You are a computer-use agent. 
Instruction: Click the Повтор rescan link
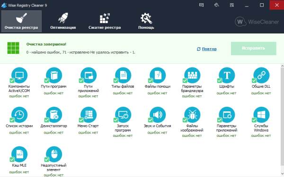tap(207, 49)
